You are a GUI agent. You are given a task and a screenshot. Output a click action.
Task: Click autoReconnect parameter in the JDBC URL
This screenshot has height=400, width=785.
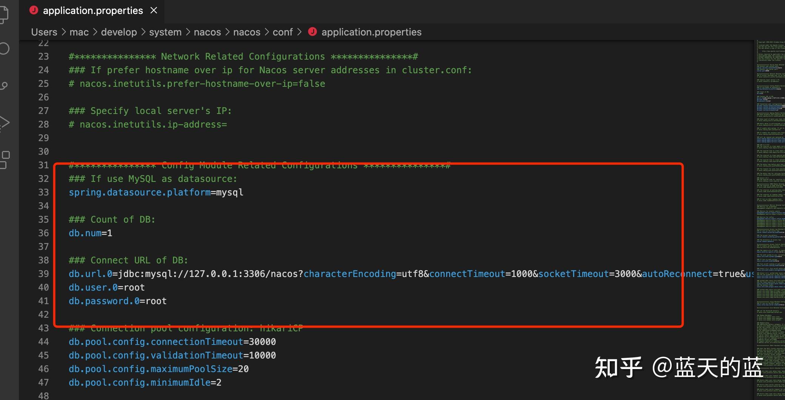click(x=677, y=274)
